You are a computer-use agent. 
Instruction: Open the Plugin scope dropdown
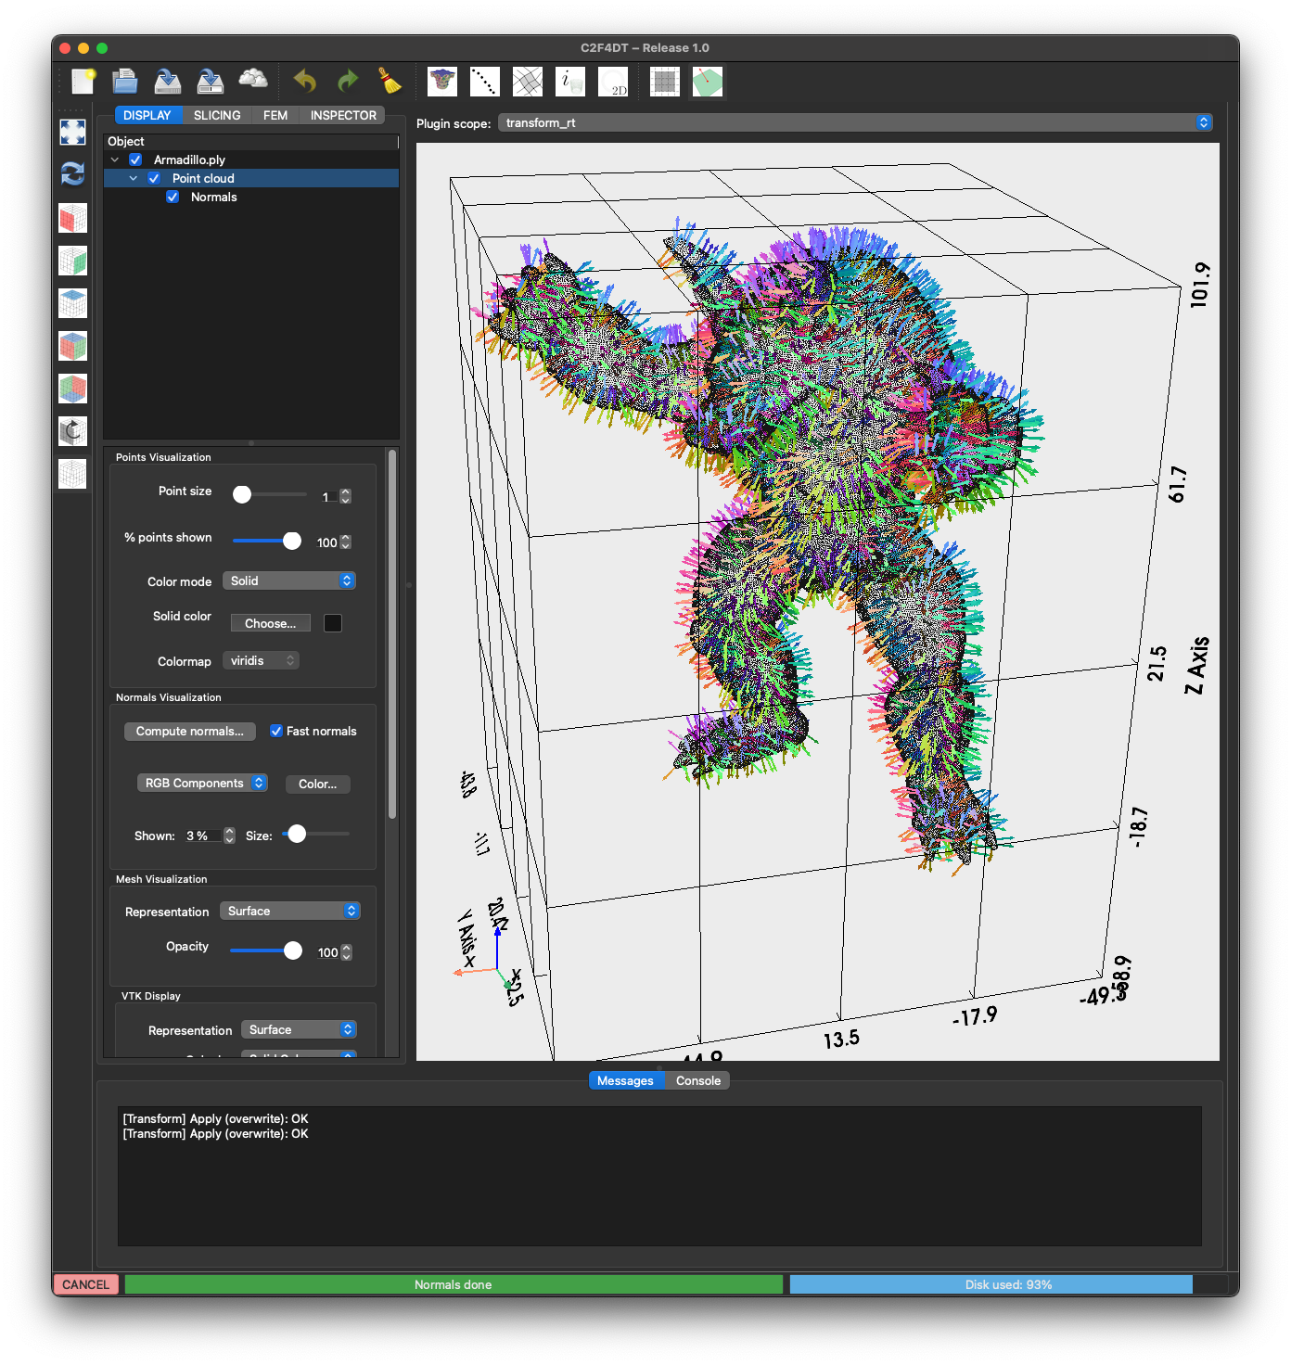pyautogui.click(x=855, y=122)
